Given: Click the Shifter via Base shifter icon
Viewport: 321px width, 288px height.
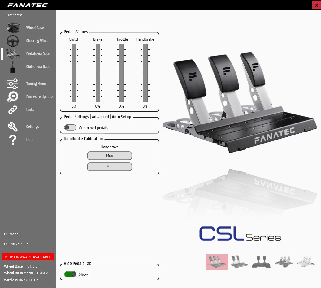Looking at the screenshot, I should (x=13, y=67).
